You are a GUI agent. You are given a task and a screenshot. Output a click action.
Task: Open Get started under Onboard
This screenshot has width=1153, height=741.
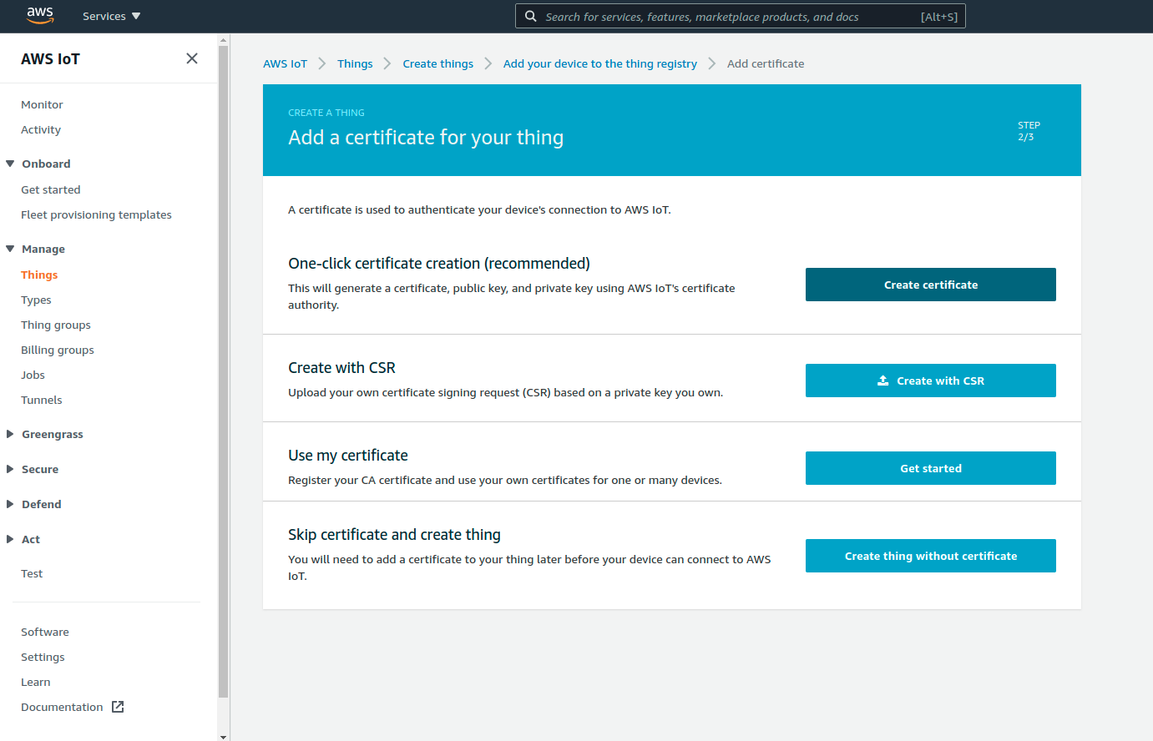point(51,189)
